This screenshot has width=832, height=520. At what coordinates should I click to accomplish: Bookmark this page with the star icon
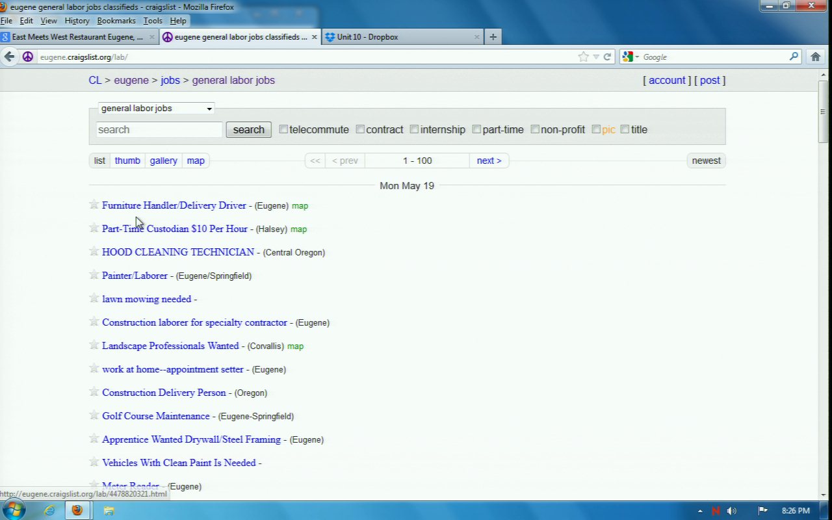[x=583, y=57]
